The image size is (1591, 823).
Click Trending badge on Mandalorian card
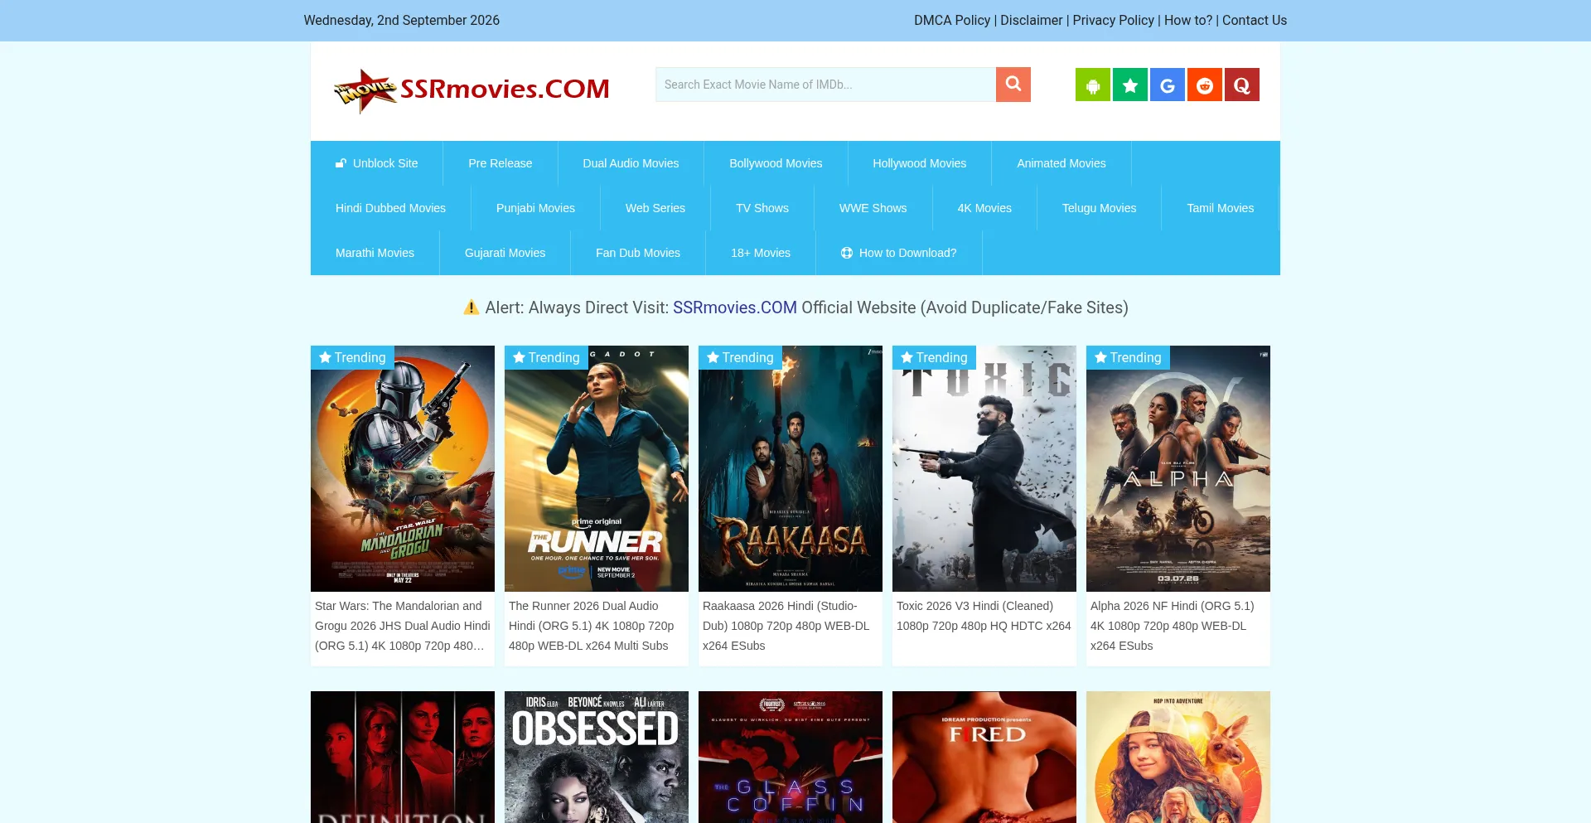point(352,357)
